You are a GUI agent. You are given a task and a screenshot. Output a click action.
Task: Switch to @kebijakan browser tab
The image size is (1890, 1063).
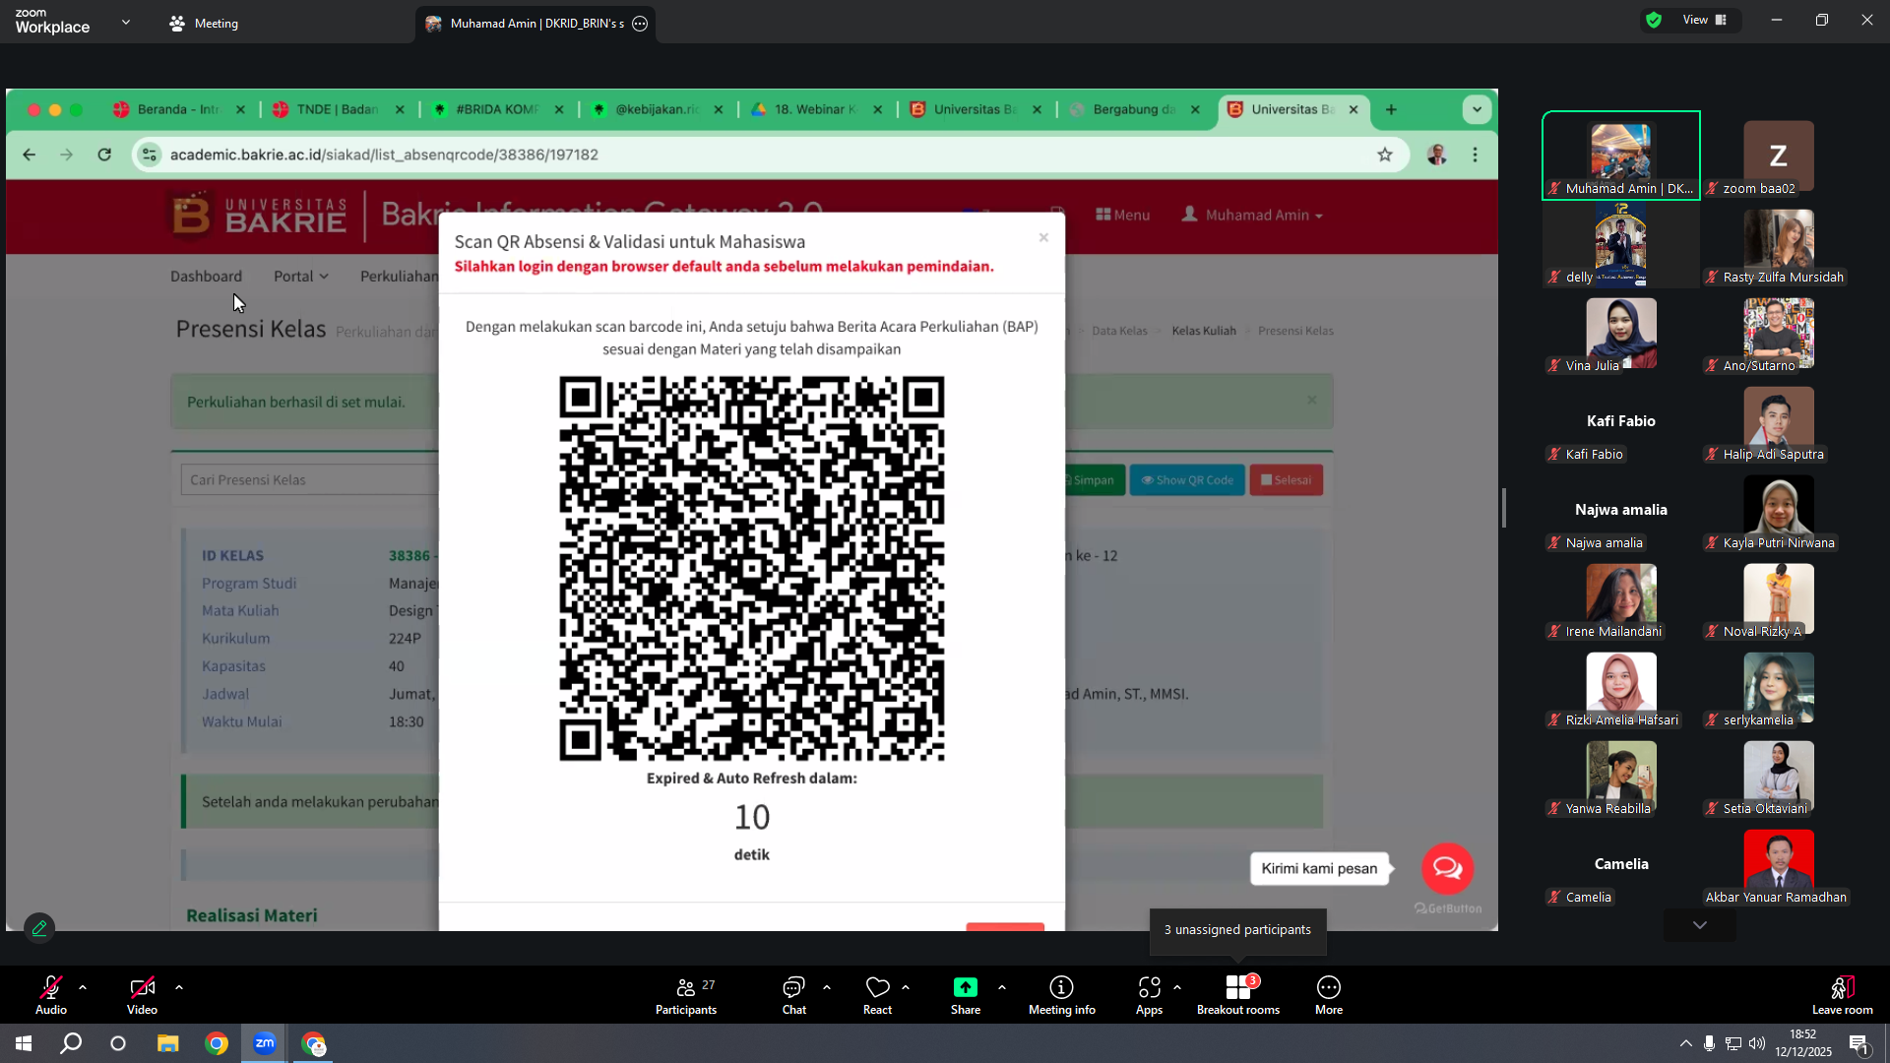[657, 109]
